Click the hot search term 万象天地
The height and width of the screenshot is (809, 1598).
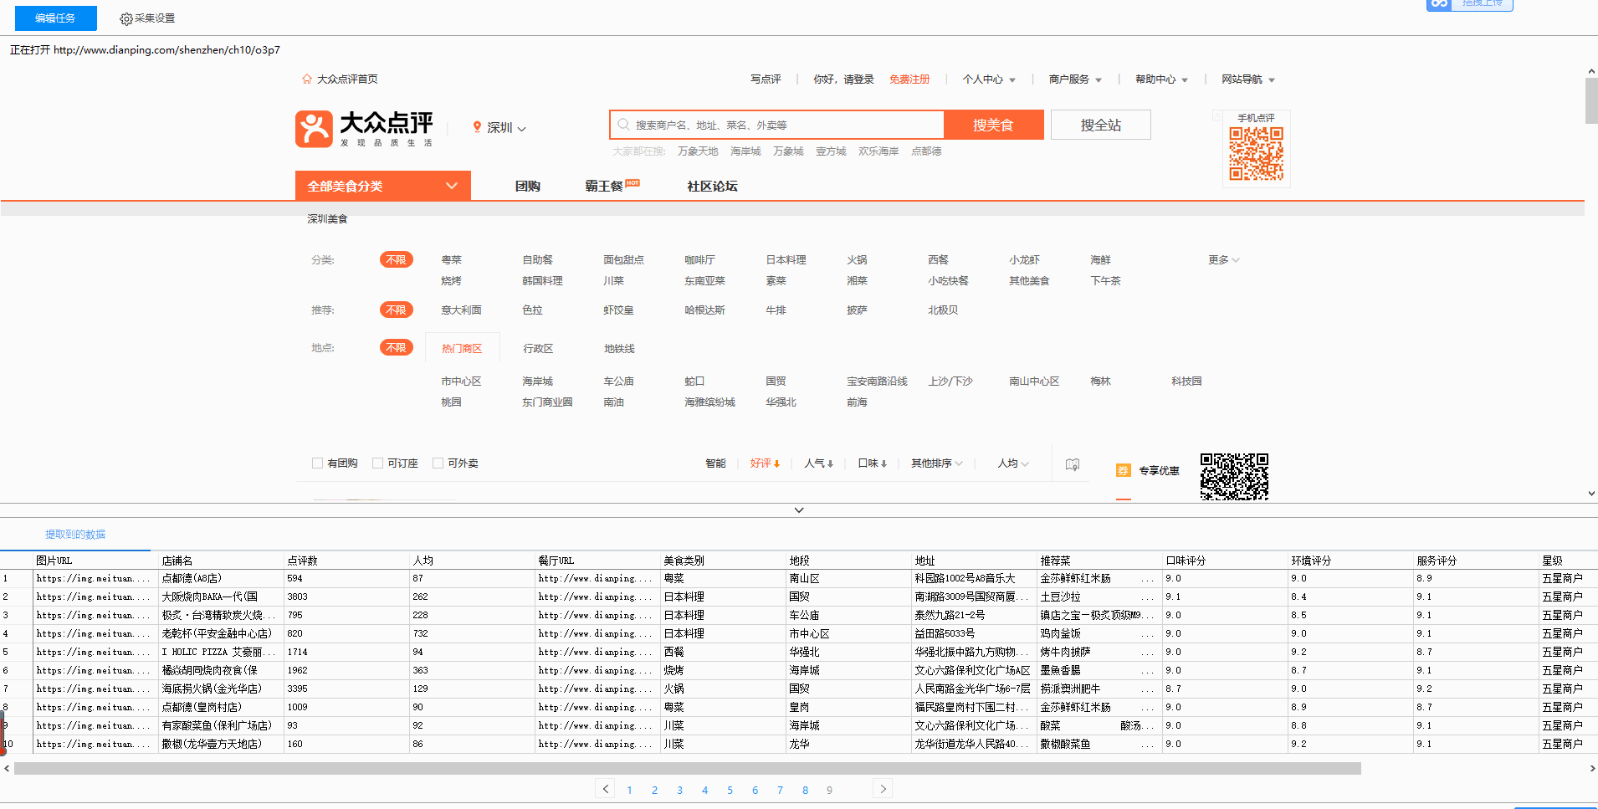(698, 151)
